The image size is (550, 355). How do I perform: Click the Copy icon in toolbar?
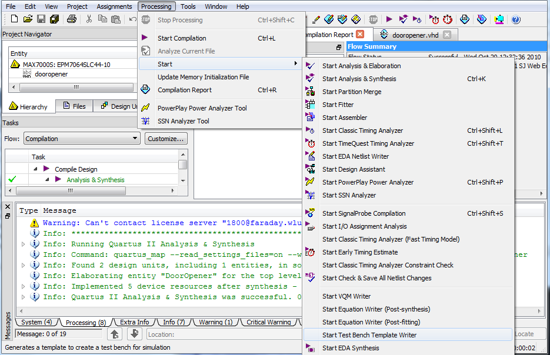(x=102, y=19)
